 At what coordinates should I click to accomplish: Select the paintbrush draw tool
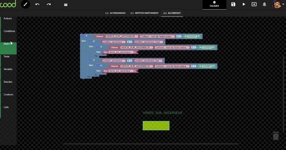tap(25, 4)
